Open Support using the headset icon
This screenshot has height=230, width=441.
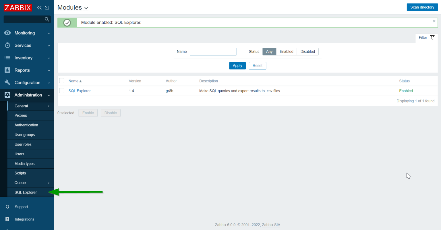(7, 207)
